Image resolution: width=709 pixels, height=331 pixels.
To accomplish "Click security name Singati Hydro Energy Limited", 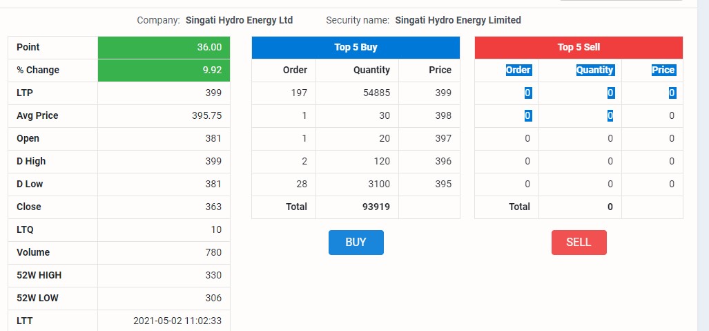I will point(458,20).
